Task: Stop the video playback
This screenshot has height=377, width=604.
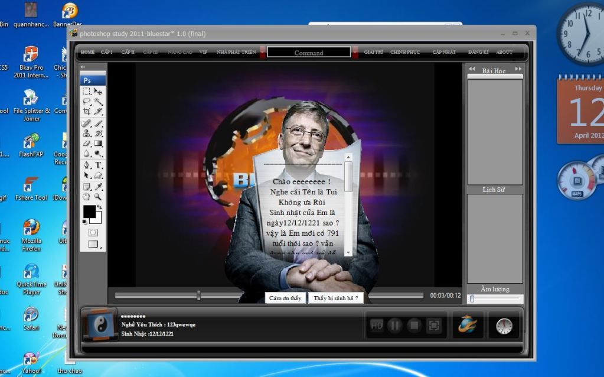Action: (x=414, y=326)
